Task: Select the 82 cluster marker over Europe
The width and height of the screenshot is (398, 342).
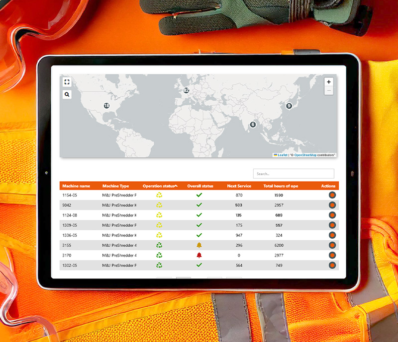Action: 186,90
